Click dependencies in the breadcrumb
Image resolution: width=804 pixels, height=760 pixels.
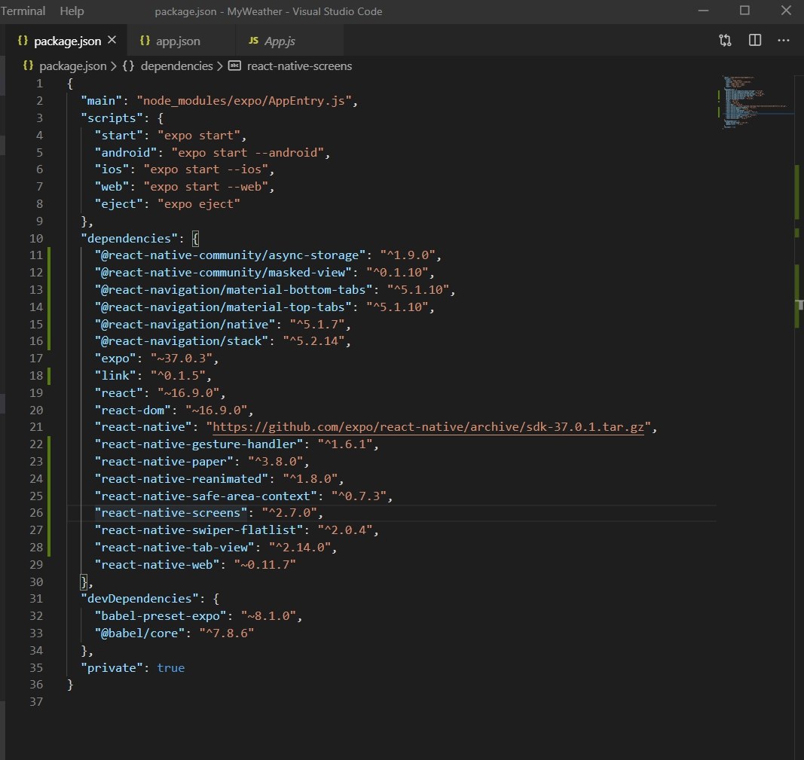(176, 66)
